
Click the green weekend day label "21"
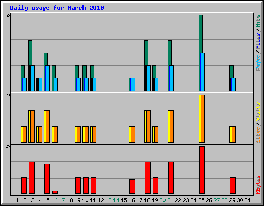point(170,200)
